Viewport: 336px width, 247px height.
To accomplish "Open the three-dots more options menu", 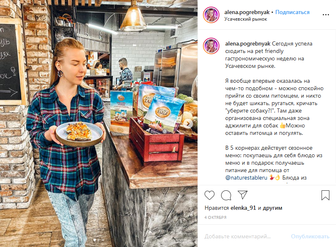I will [326, 14].
